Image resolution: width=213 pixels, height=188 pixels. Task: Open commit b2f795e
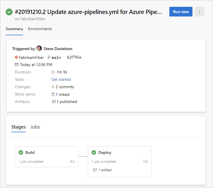point(74,57)
